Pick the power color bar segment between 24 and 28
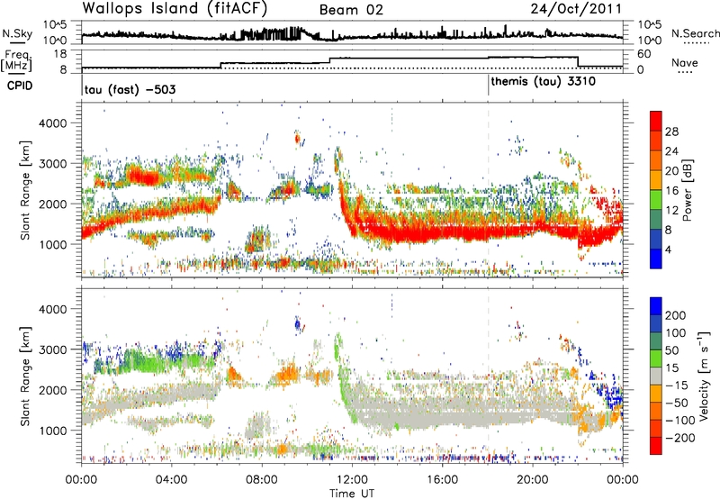 656,141
